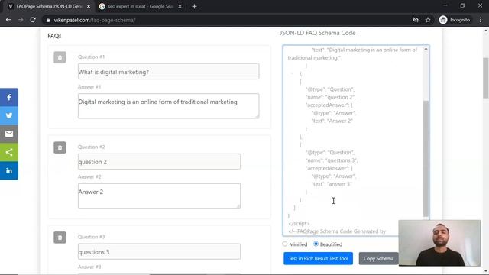Select the Beautified radio option
Screen dimensions: 489x275
(x=316, y=244)
